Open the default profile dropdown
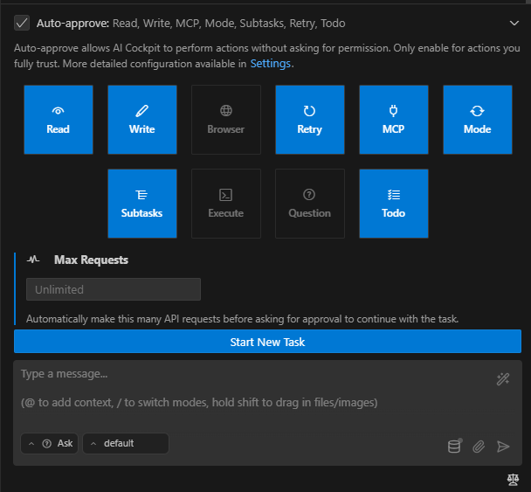This screenshot has height=492, width=531. pos(126,443)
